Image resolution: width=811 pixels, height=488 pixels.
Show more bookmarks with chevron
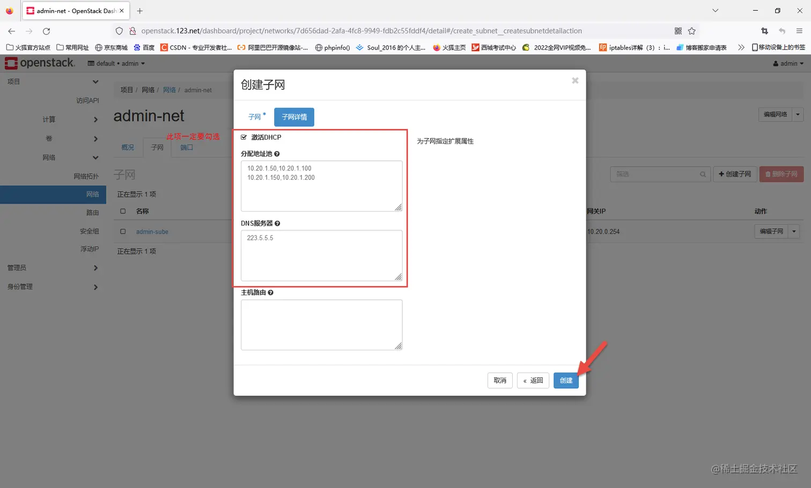point(741,47)
